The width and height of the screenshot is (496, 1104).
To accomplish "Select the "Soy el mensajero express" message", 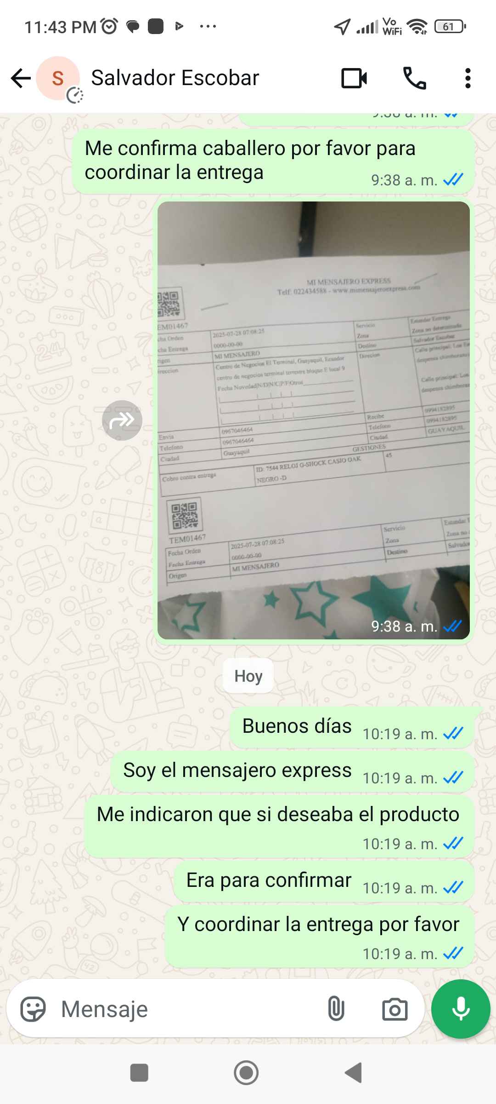I will 292,772.
